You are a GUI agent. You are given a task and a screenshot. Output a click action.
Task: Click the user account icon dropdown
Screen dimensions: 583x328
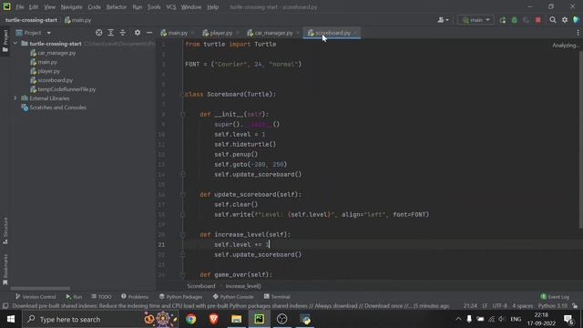point(443,20)
